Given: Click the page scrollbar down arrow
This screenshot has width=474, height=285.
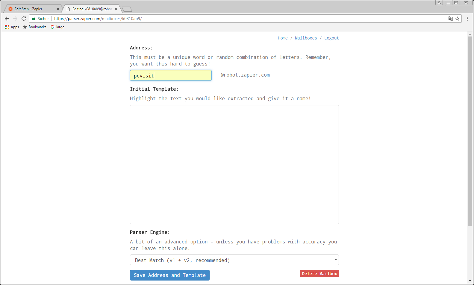Looking at the screenshot, I should [470, 281].
